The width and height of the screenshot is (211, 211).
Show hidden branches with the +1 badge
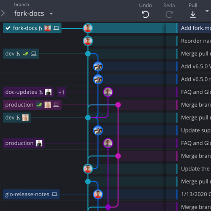[x=62, y=92]
